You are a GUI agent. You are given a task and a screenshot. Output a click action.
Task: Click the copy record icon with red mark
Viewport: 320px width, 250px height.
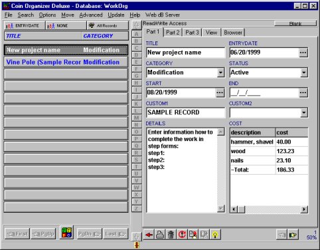193,235
